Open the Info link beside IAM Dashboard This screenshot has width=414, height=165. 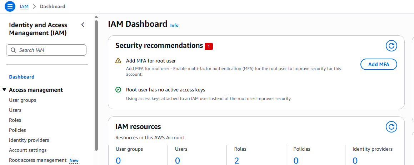pyautogui.click(x=174, y=25)
